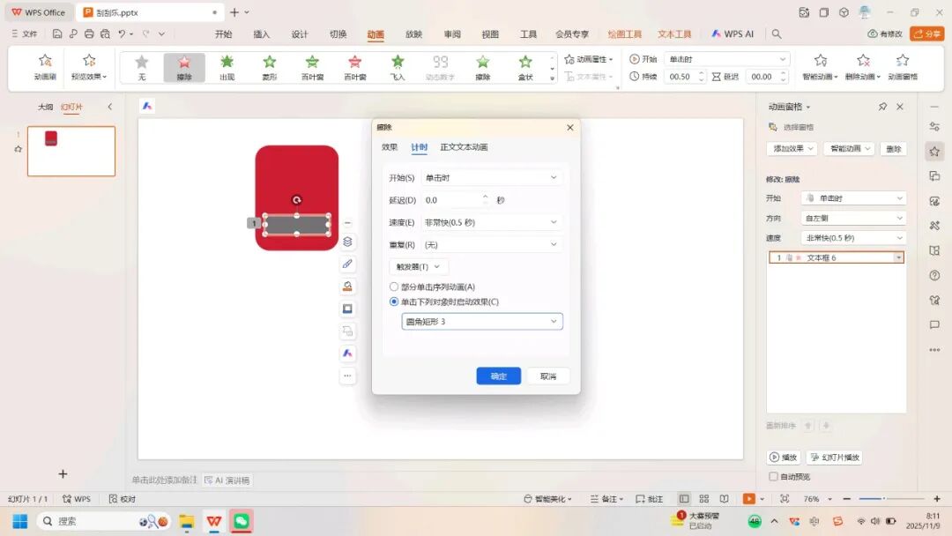Open the 方向 dropdown in the animation pane
Screen dimensions: 952x536
(852, 218)
